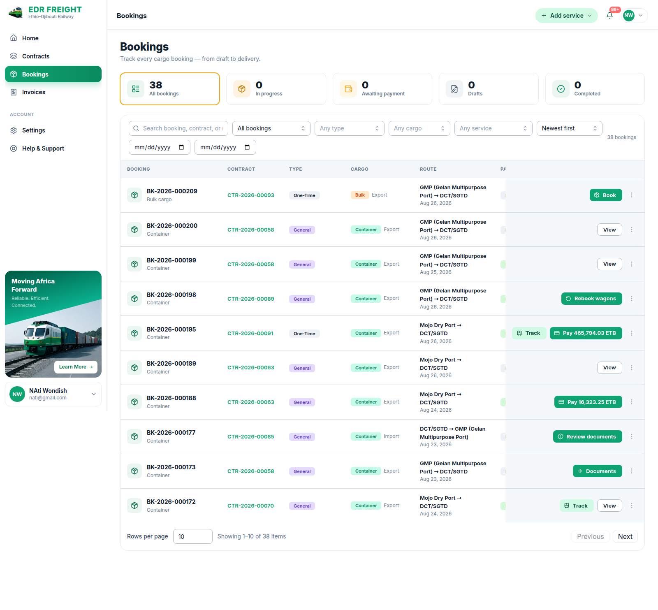Open kebab menu for BK-2026-000177
Image resolution: width=658 pixels, height=610 pixels.
[x=632, y=437]
